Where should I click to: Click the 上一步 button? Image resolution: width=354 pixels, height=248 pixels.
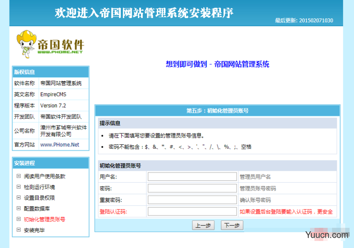tap(203, 225)
